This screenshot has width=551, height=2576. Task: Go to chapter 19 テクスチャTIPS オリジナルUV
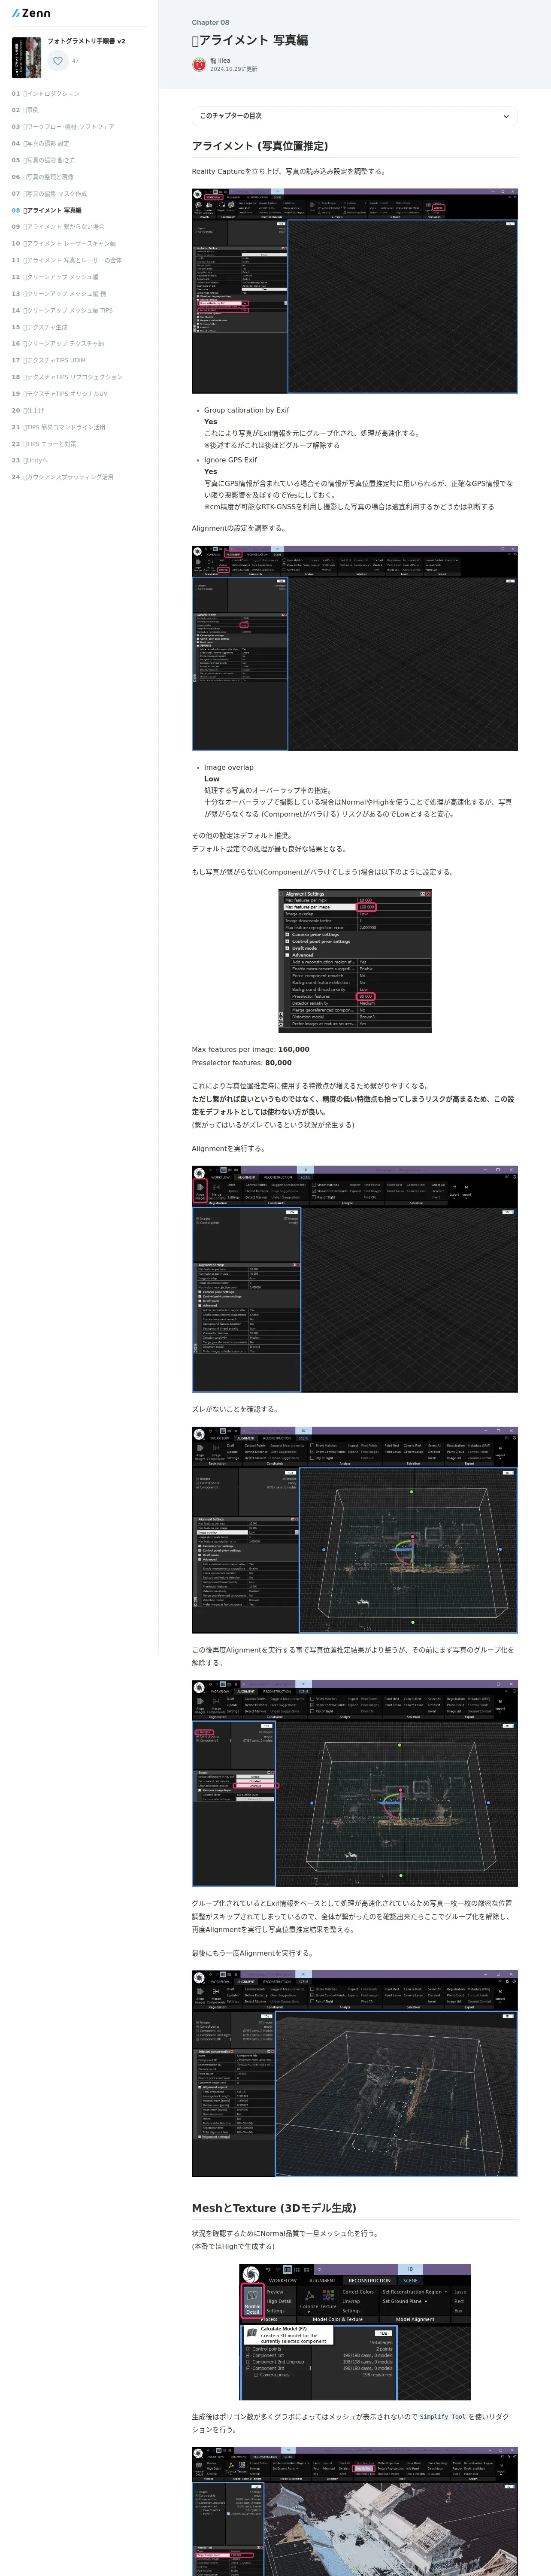pyautogui.click(x=60, y=394)
